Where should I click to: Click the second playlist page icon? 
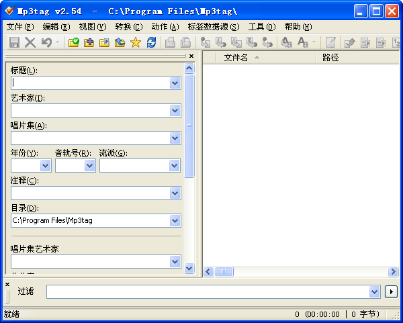(x=381, y=42)
